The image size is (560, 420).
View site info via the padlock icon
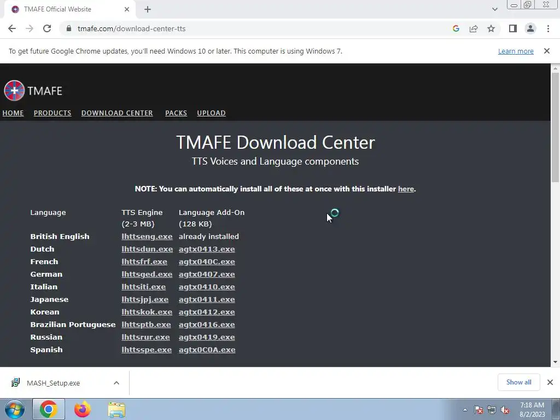tap(69, 28)
